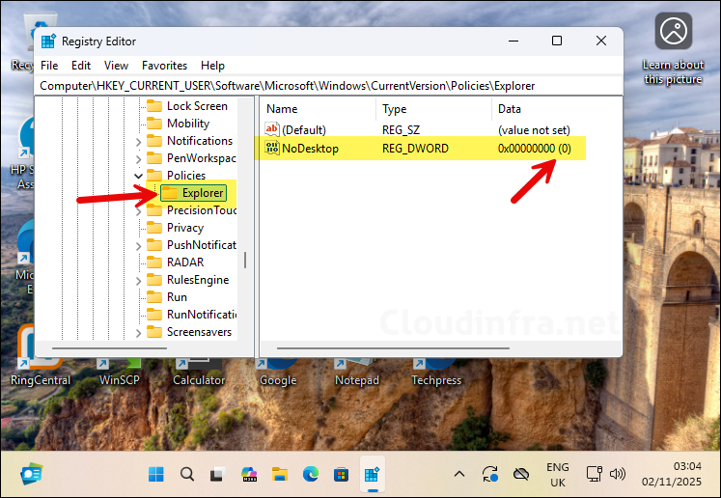The height and width of the screenshot is (498, 721).
Task: Click the tree pane vertical scrollbar
Action: tap(245, 261)
